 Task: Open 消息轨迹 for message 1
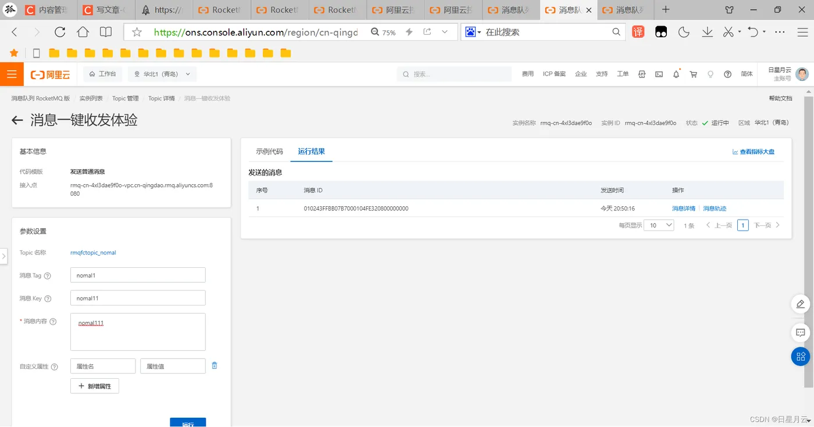pyautogui.click(x=715, y=209)
